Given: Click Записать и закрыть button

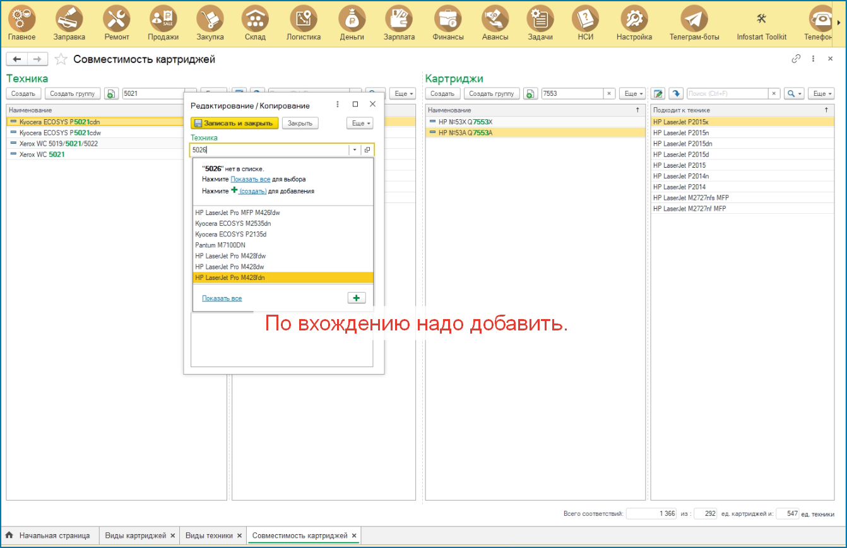Looking at the screenshot, I should [234, 123].
